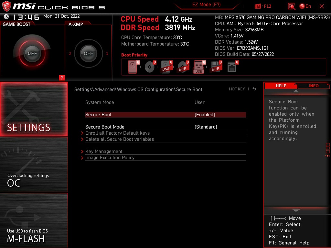This screenshot has height=248, width=331.
Task: Click the MSI dragon shield logo
Action: (x=6, y=6)
